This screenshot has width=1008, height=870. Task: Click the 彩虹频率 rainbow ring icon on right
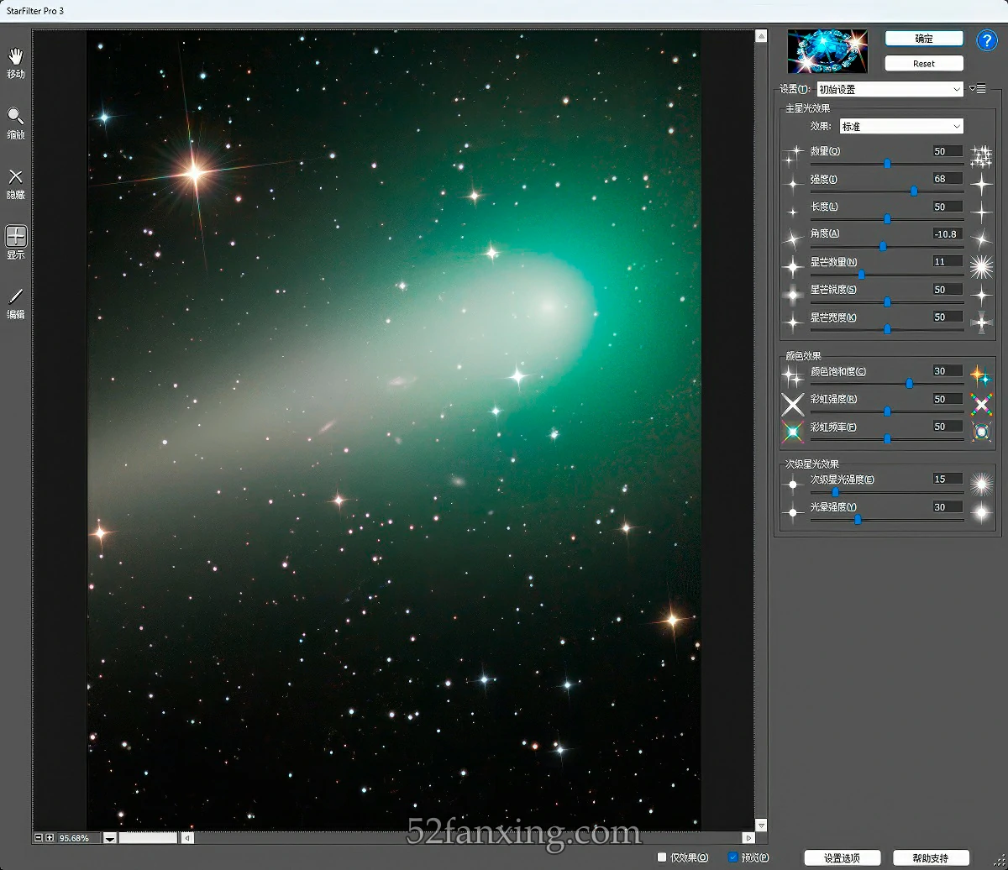tap(981, 432)
